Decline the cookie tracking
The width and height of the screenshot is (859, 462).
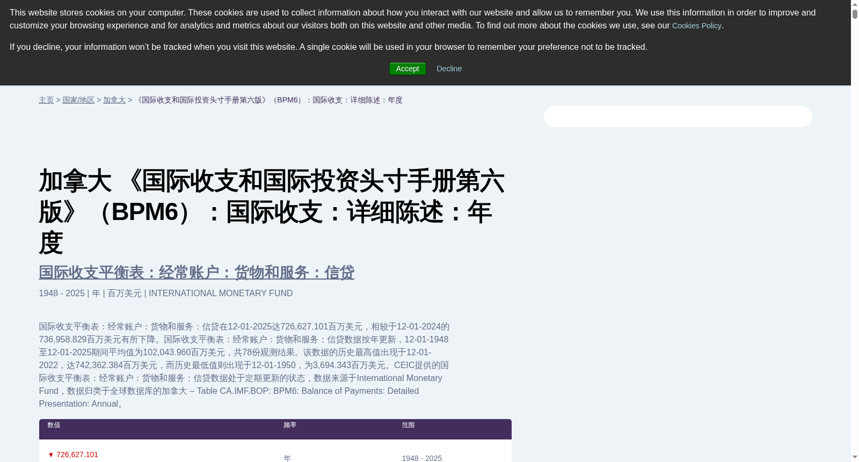click(449, 69)
